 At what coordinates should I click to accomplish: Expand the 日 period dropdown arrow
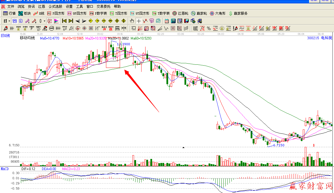[x=9, y=21]
